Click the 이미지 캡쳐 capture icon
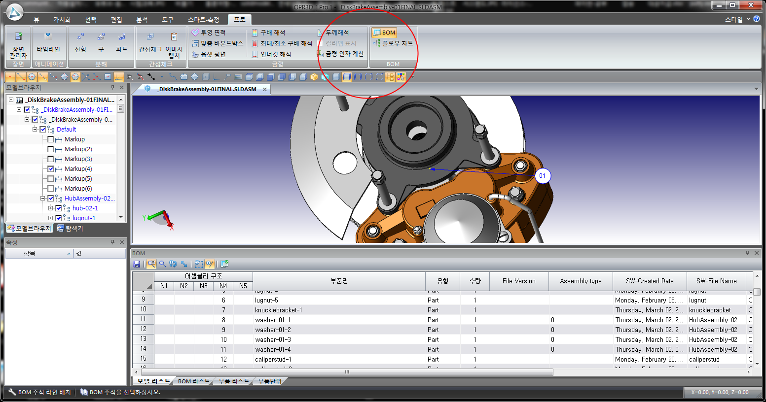Image resolution: width=766 pixels, height=402 pixels. tap(174, 44)
